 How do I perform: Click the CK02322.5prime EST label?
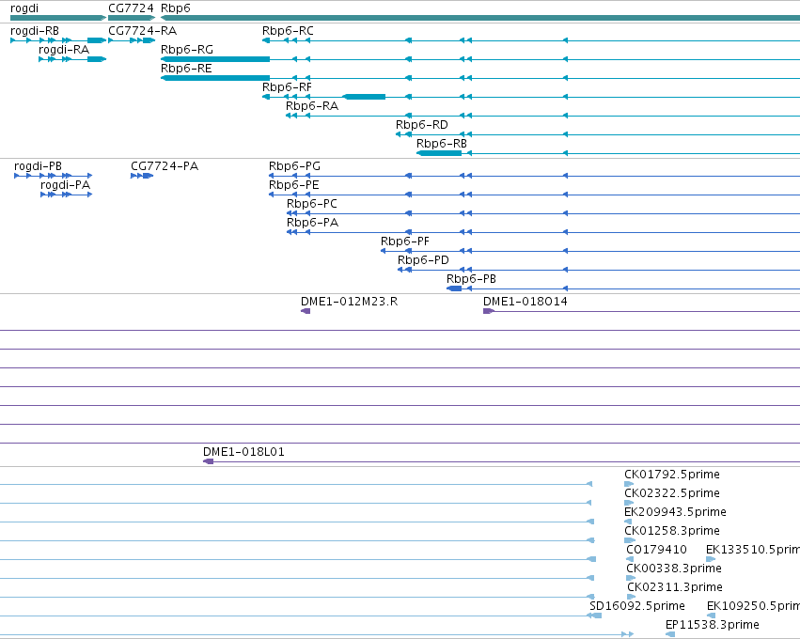coord(672,493)
